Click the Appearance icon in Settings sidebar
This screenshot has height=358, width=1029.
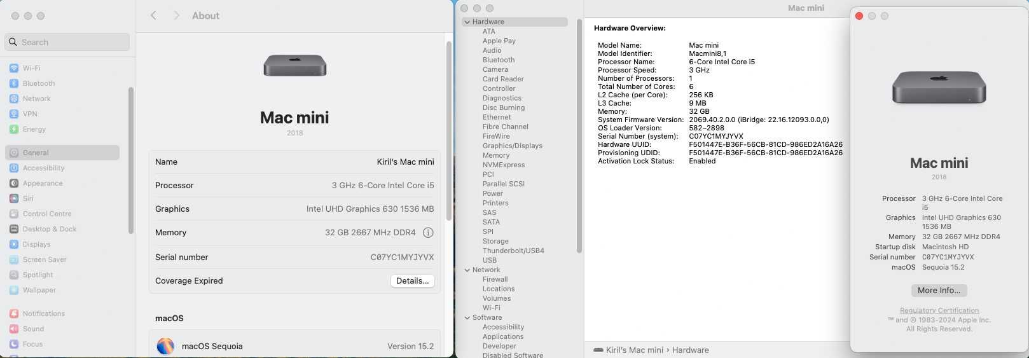(14, 183)
